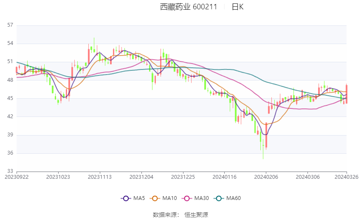Screen dimensions: 361x219
Task: Hide the MA5 line via its label
Action: point(139,198)
